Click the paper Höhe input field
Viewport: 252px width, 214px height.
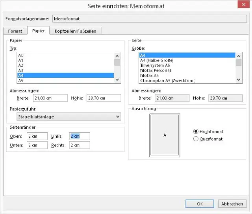pyautogui.click(x=103, y=98)
